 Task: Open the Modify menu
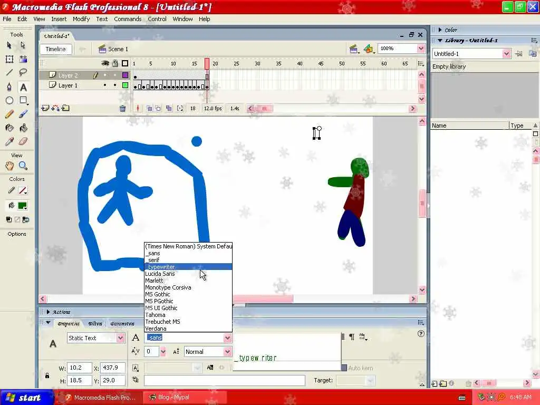[x=81, y=19]
